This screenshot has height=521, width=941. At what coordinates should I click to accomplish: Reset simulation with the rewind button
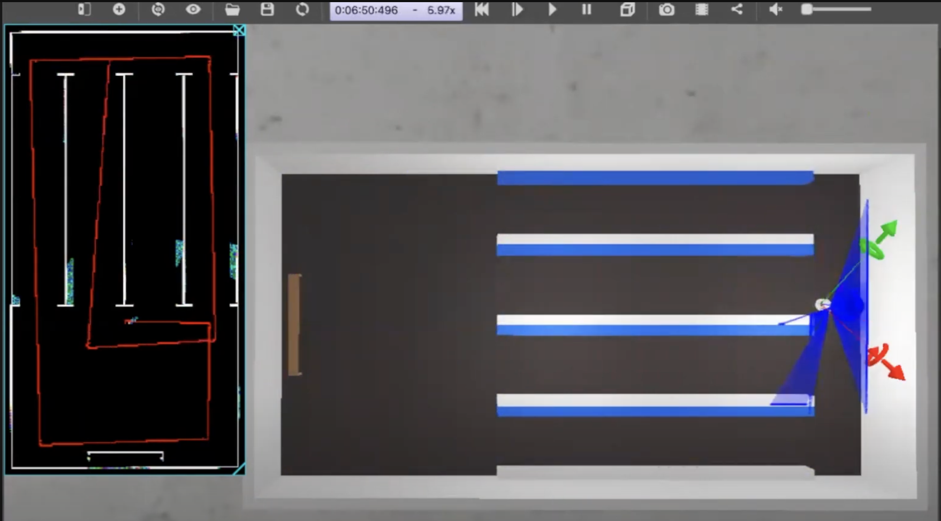coord(482,10)
